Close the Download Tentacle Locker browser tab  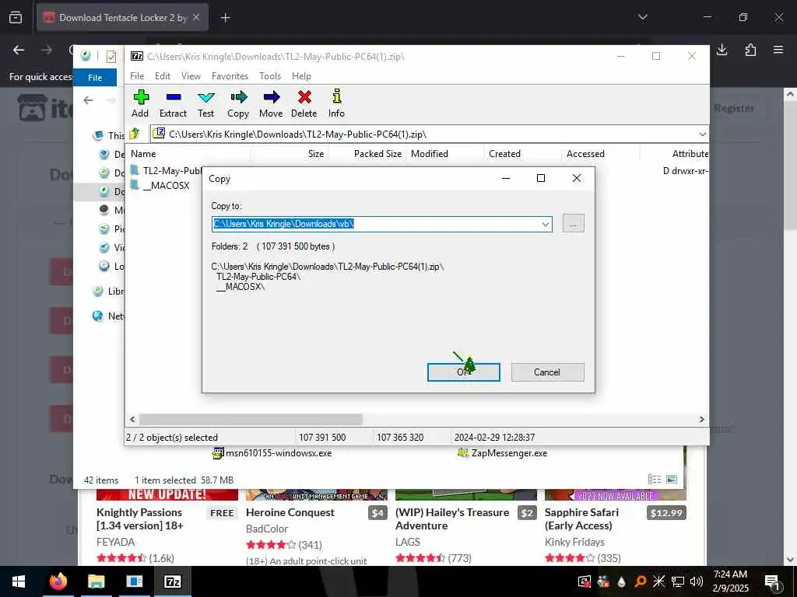(x=196, y=17)
